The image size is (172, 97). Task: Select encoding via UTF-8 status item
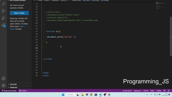146,91
